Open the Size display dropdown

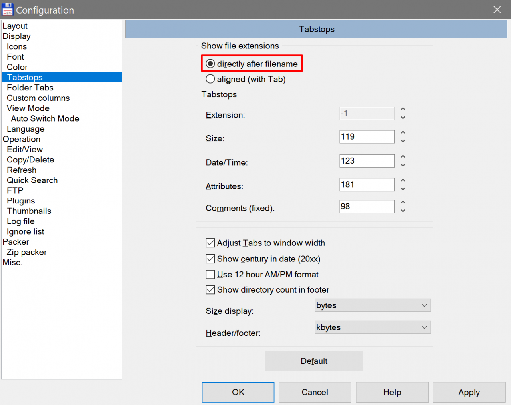click(x=372, y=305)
